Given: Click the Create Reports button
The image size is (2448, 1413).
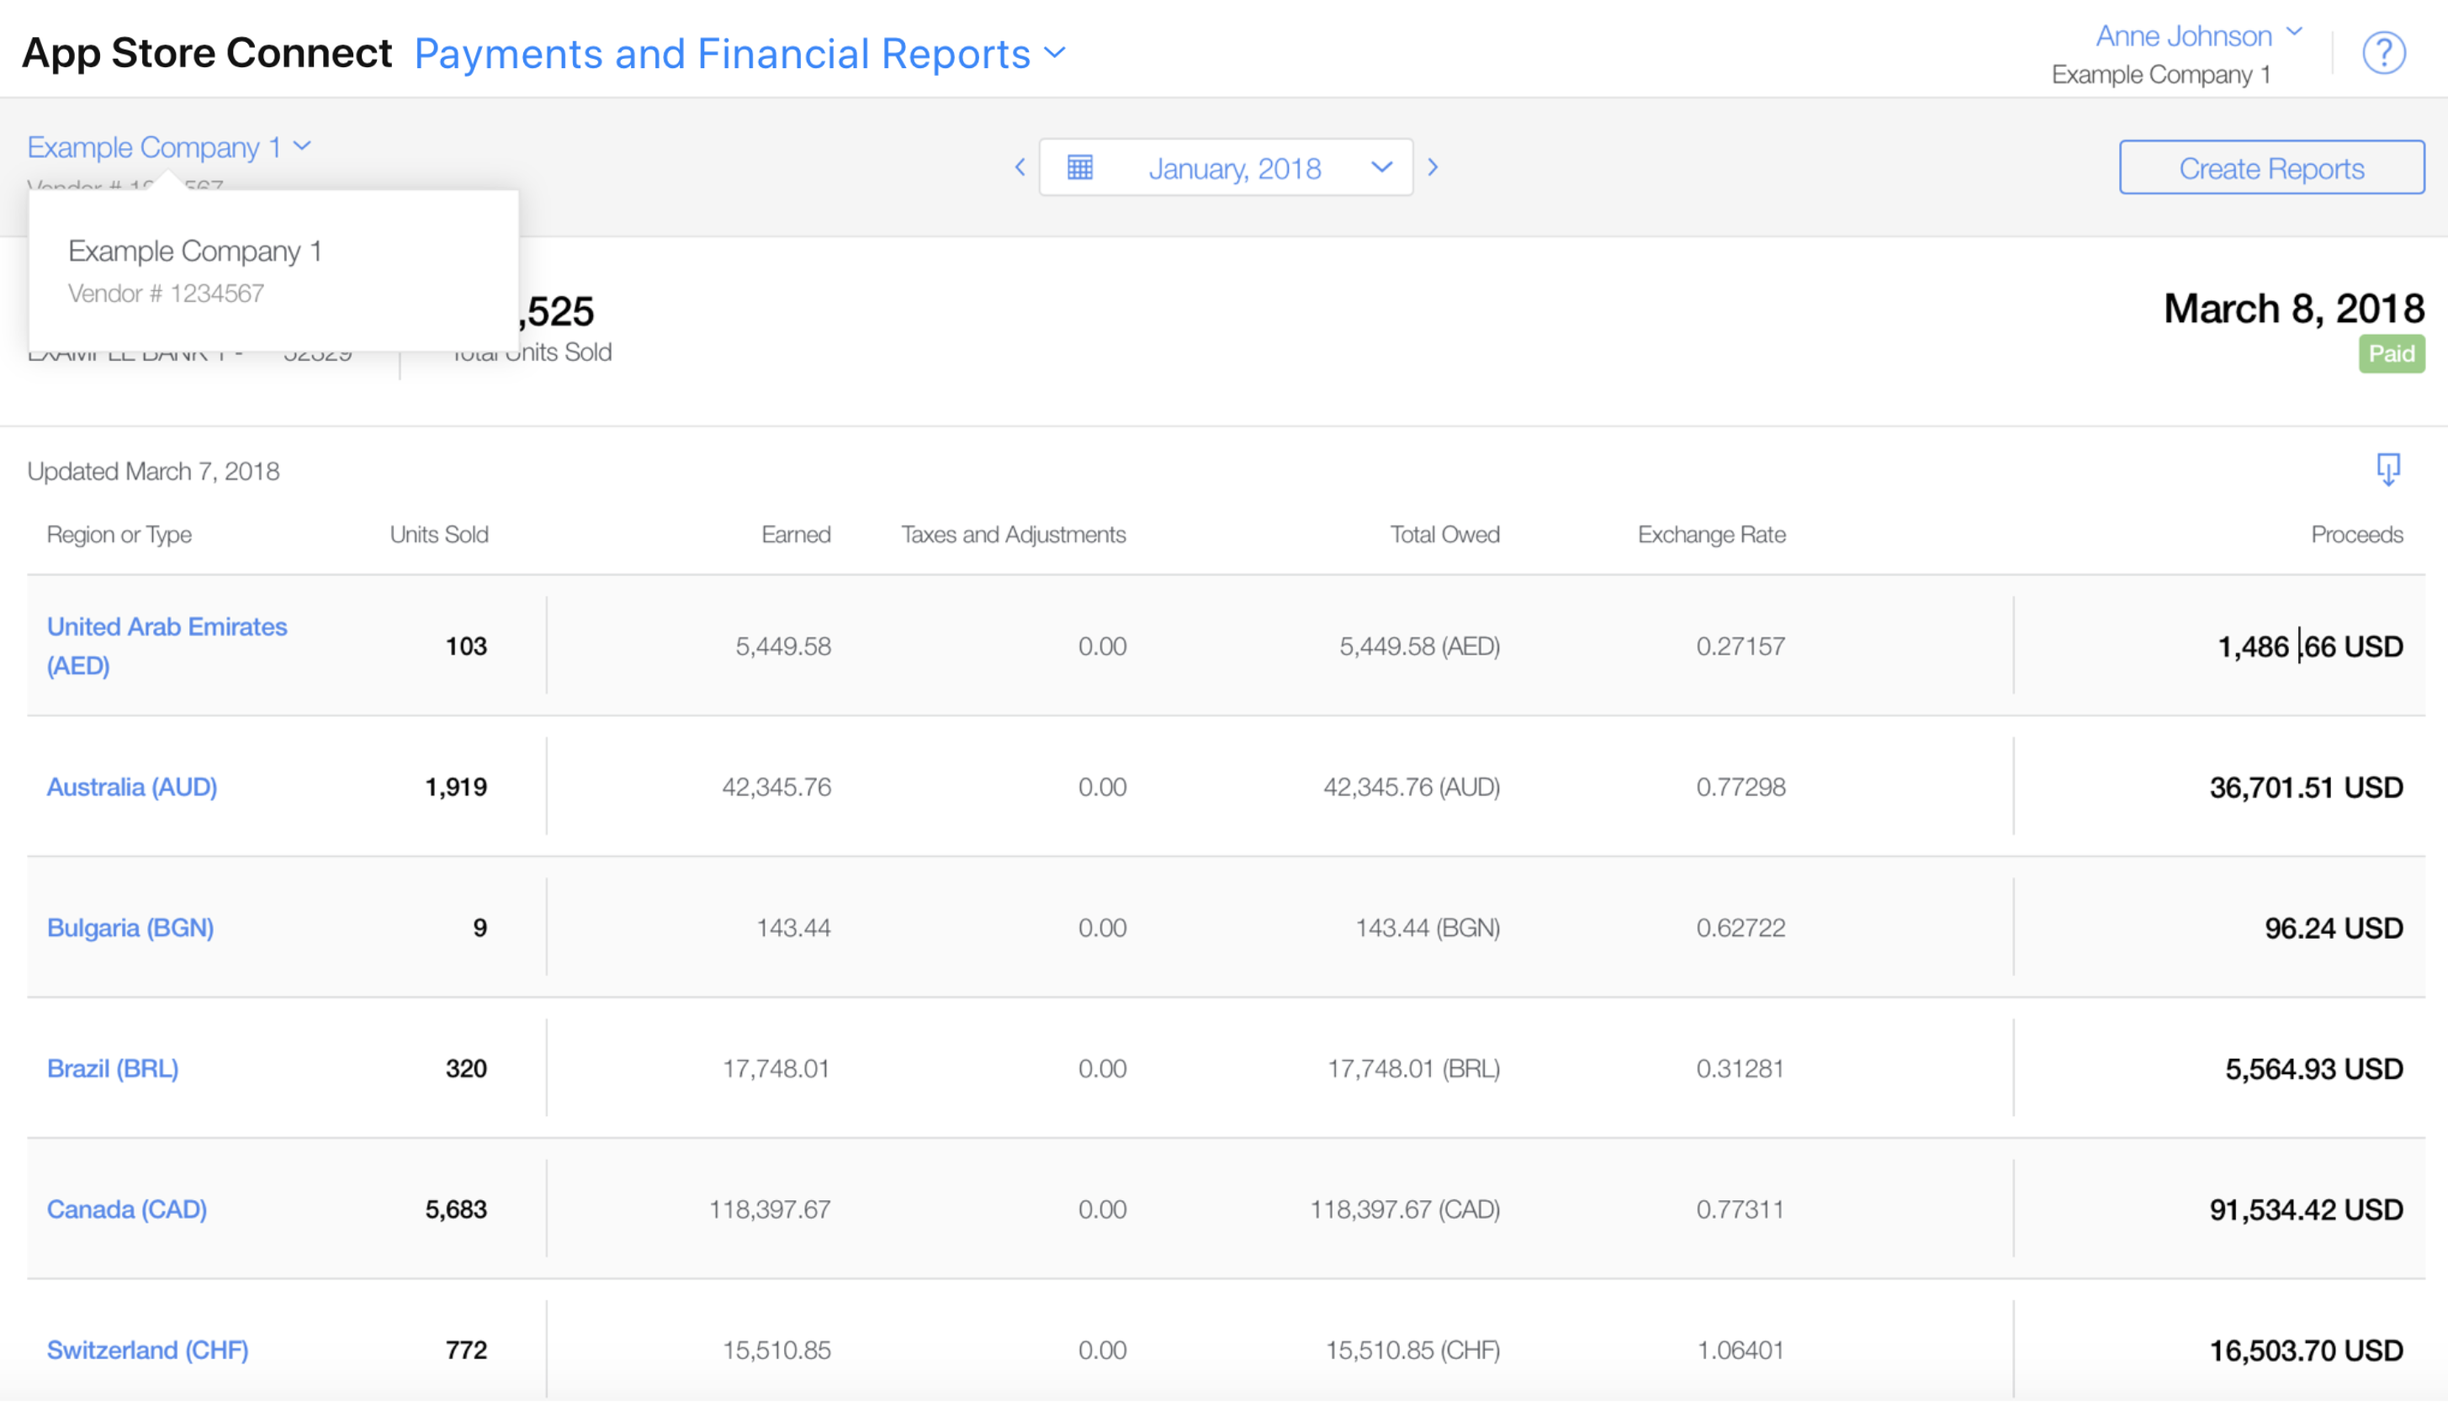Looking at the screenshot, I should [2271, 165].
